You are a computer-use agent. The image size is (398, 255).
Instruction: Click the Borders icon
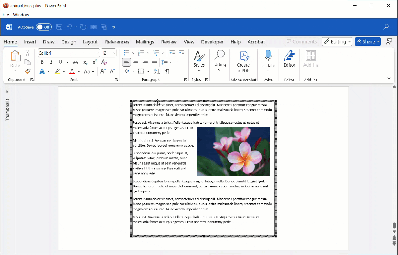141,71
